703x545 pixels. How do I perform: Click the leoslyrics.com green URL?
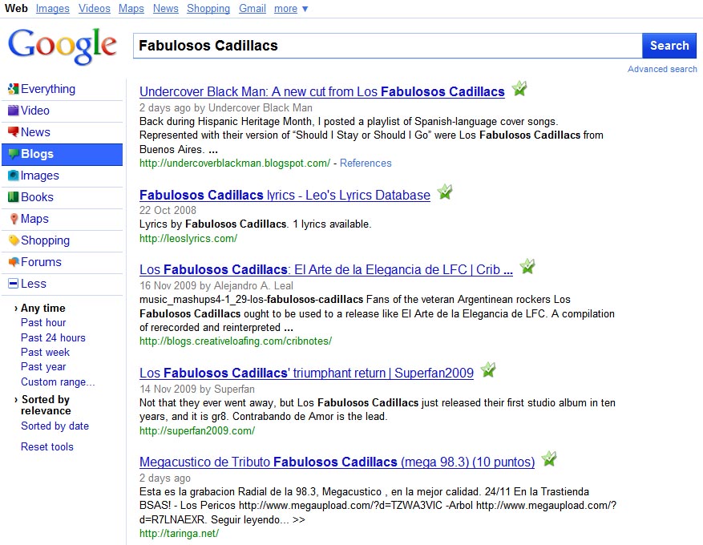188,239
